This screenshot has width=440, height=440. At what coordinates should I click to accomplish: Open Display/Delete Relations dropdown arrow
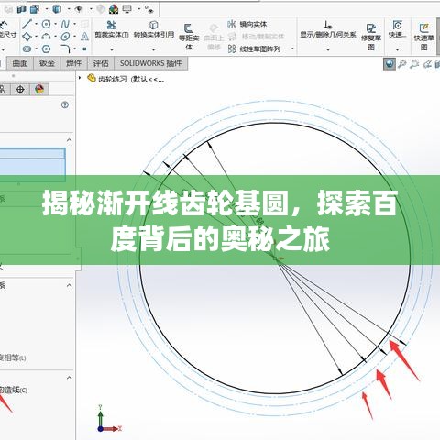[328, 49]
